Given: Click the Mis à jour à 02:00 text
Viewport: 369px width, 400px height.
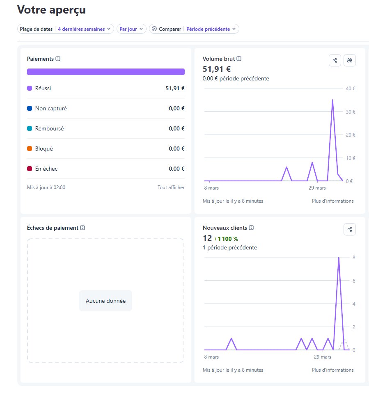Looking at the screenshot, I should pyautogui.click(x=46, y=187).
